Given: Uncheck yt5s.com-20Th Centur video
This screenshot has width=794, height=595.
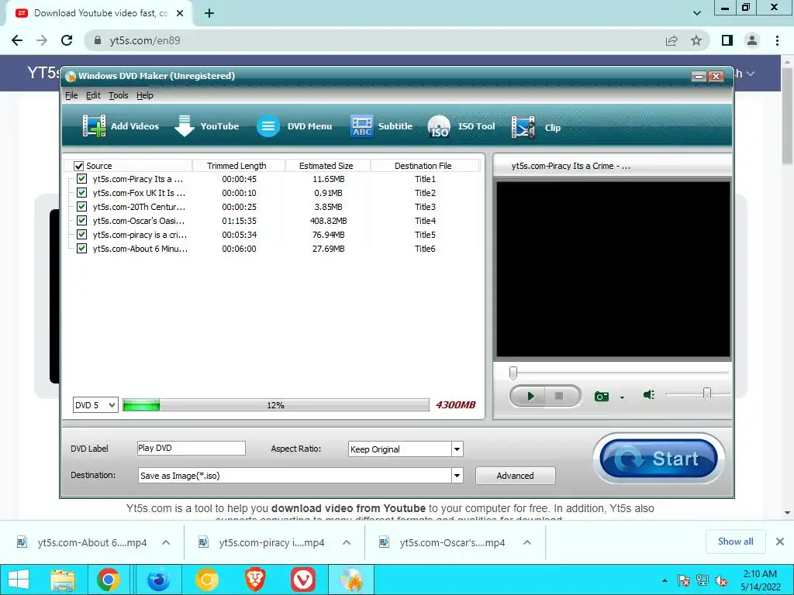Looking at the screenshot, I should pyautogui.click(x=81, y=207).
